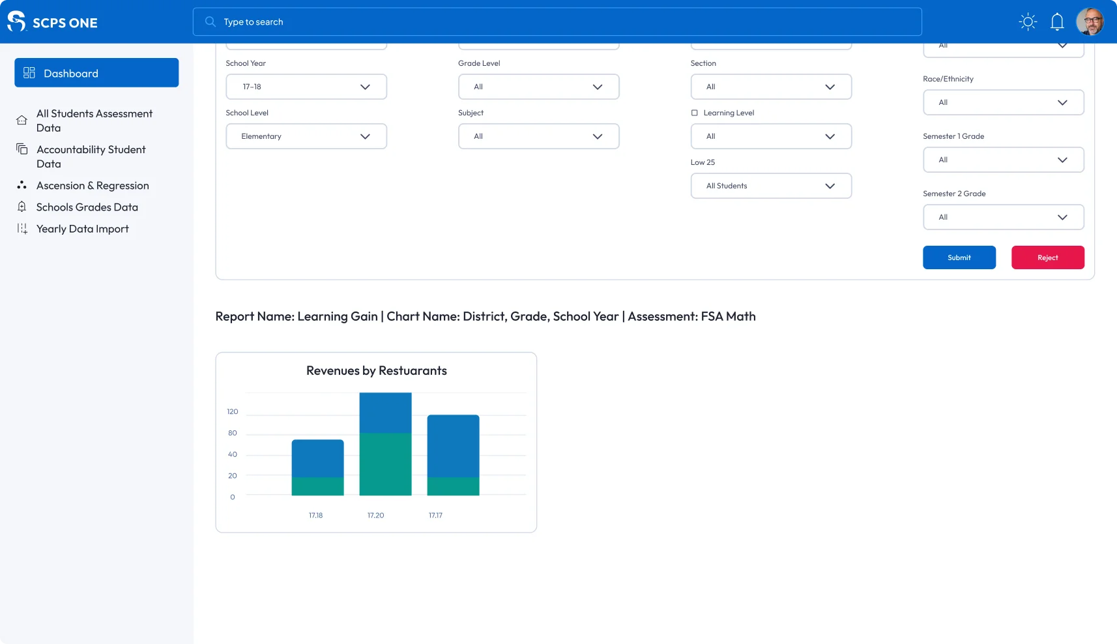Screen dimensions: 1117x644
Task: Check the Learning Level checkbox
Action: 694,113
